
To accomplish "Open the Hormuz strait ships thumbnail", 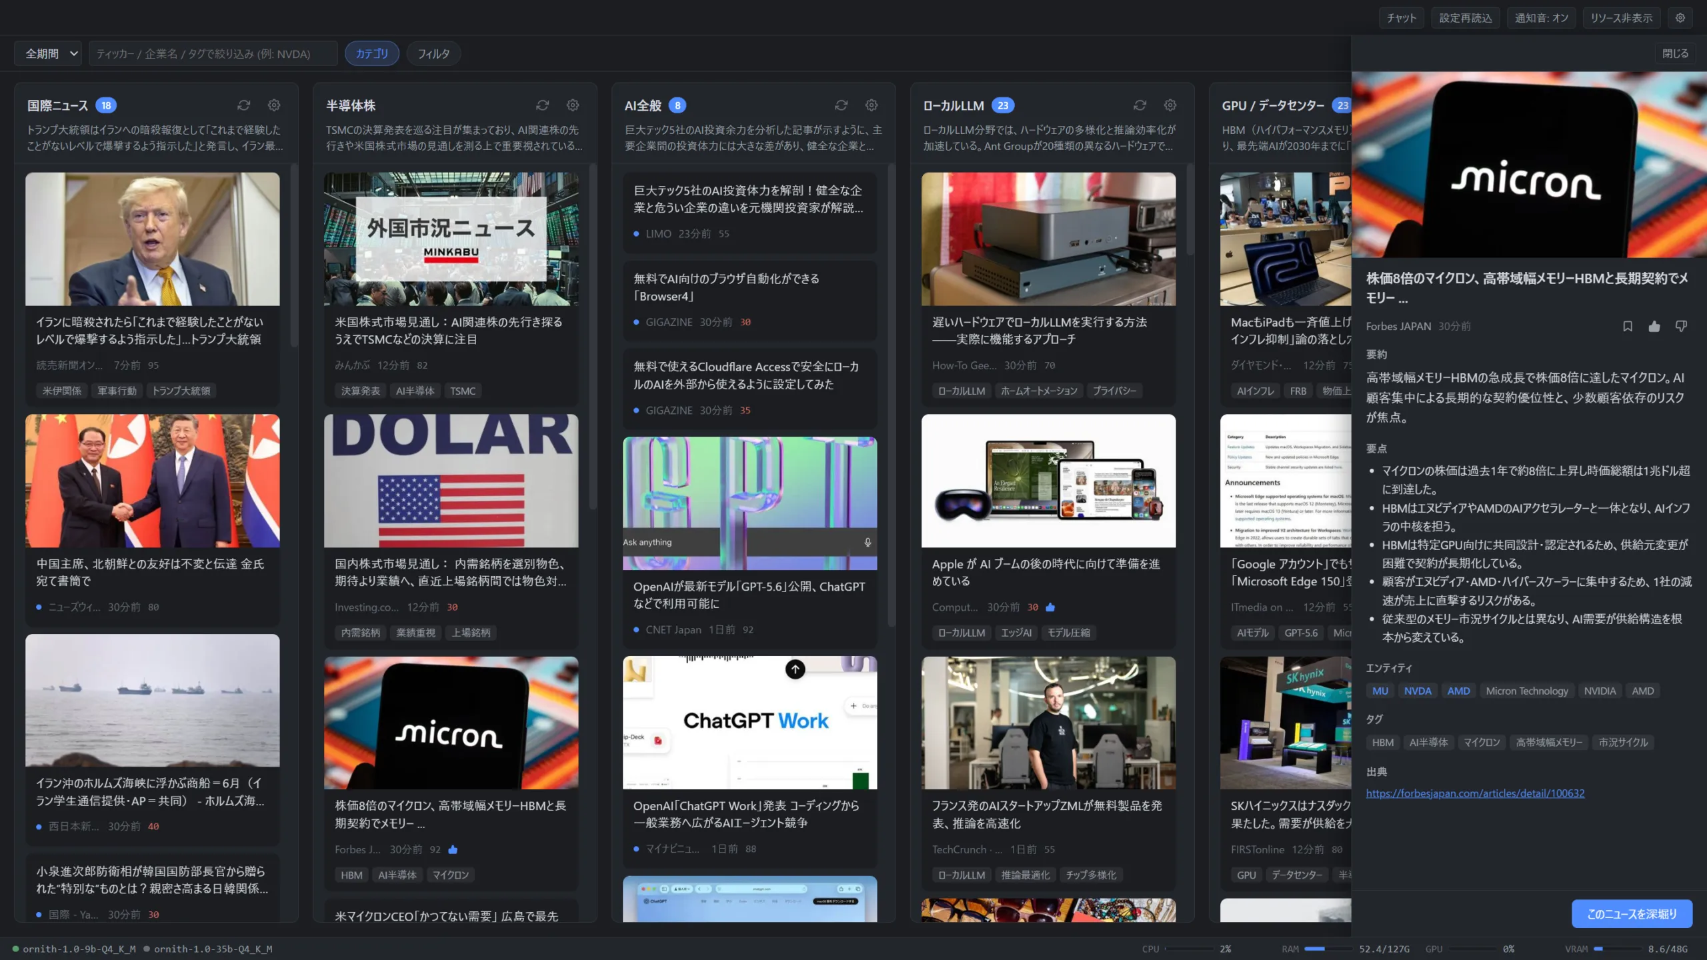I will [x=153, y=700].
